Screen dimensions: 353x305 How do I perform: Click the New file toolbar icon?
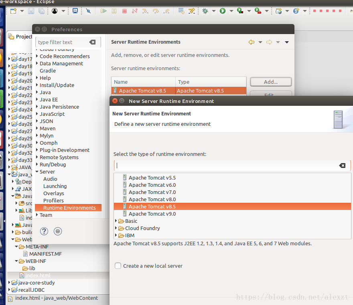click(14, 11)
